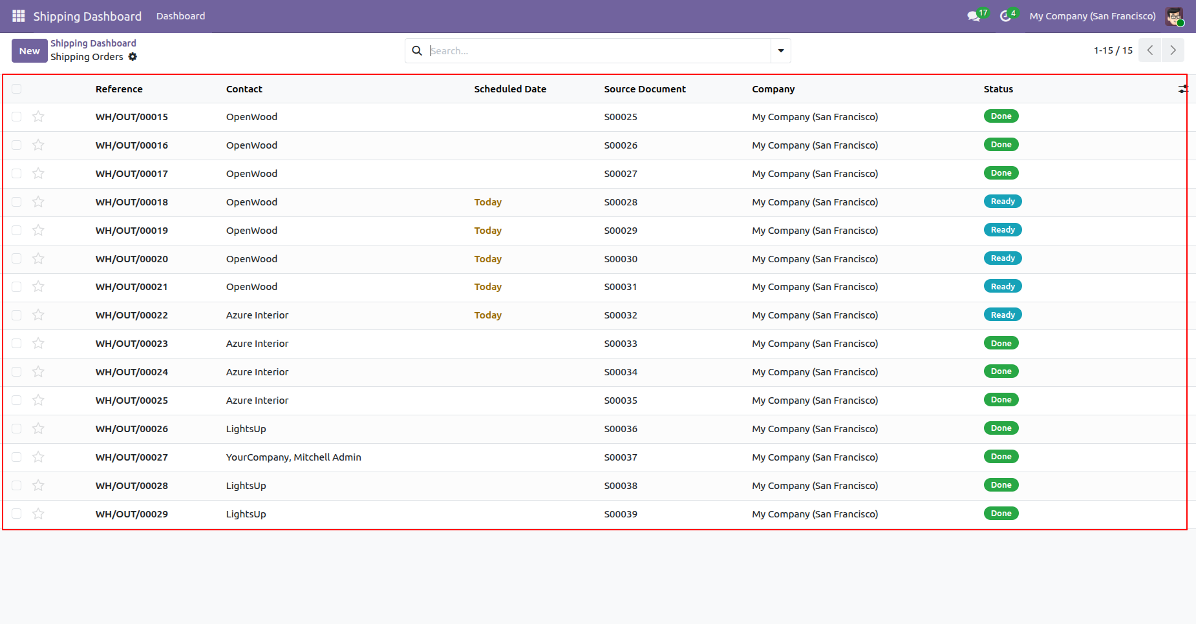Image resolution: width=1196 pixels, height=624 pixels.
Task: Favorite the WH/OUT/00029 order star
Action: point(38,514)
